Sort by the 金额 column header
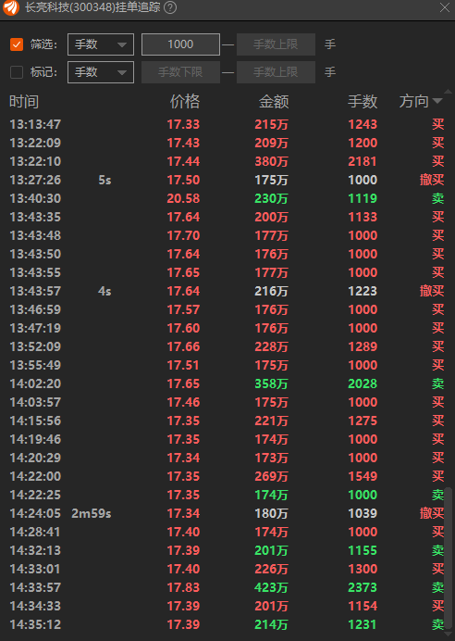This screenshot has width=455, height=641. point(274,101)
